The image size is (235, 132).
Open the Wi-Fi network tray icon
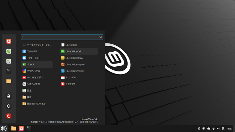click(214, 129)
